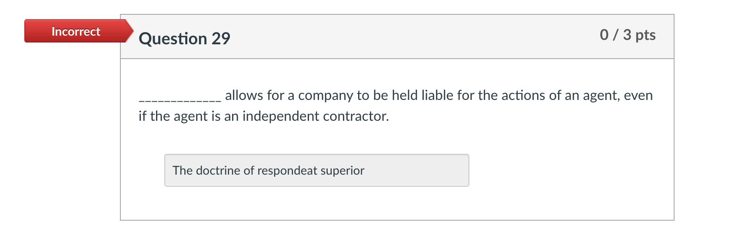Click the red Incorrect badge
The image size is (738, 245).
click(x=76, y=31)
